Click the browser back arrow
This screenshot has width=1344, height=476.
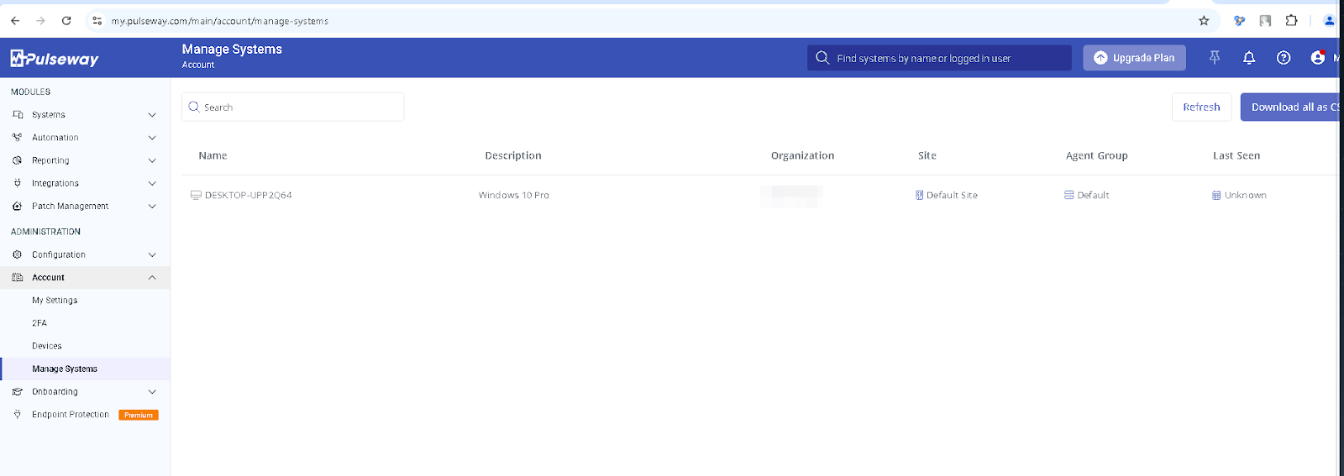(x=15, y=20)
